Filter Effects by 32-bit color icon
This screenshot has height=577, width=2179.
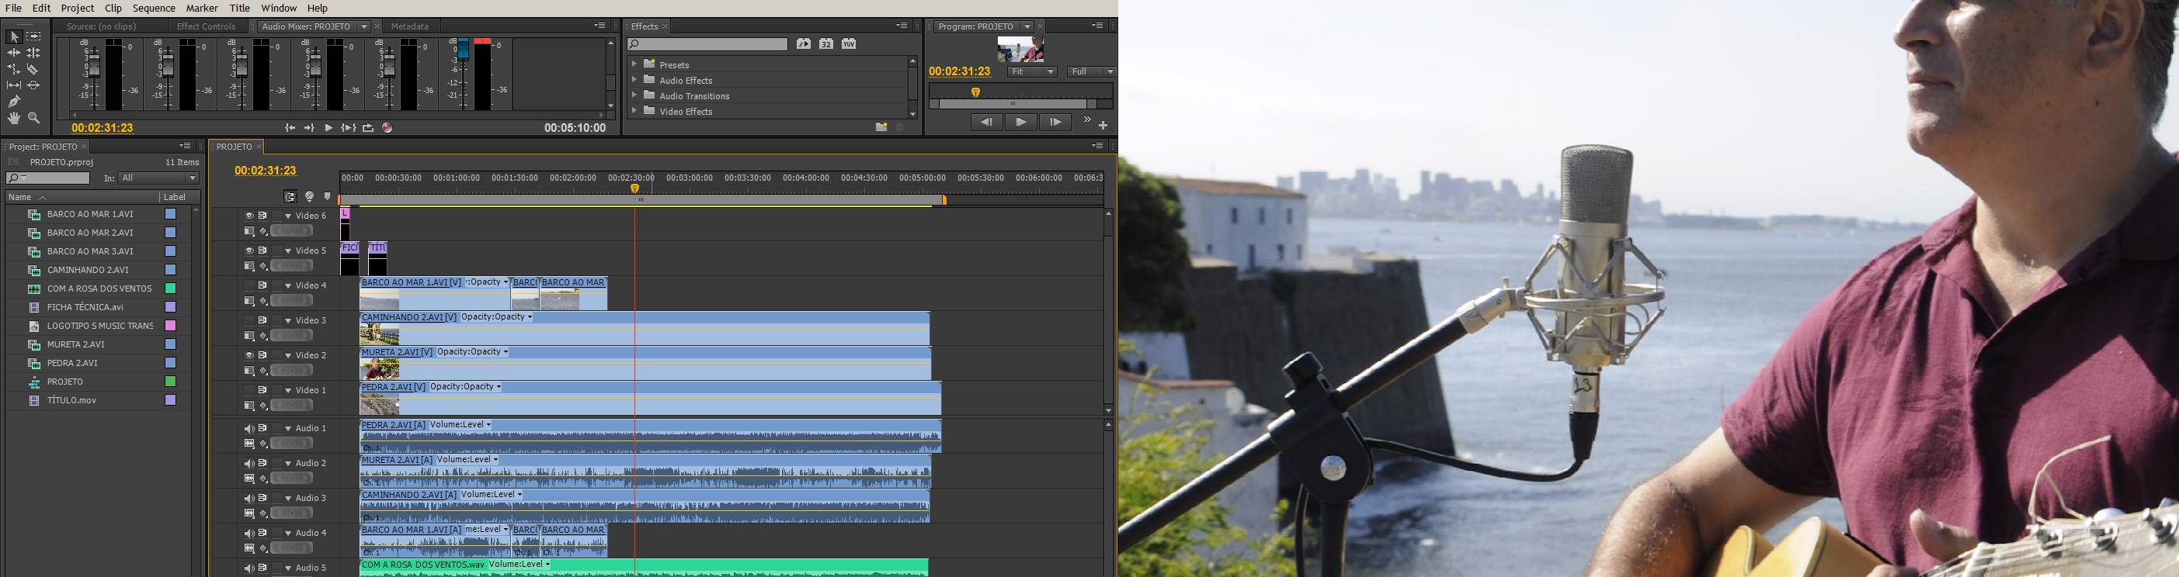(826, 44)
